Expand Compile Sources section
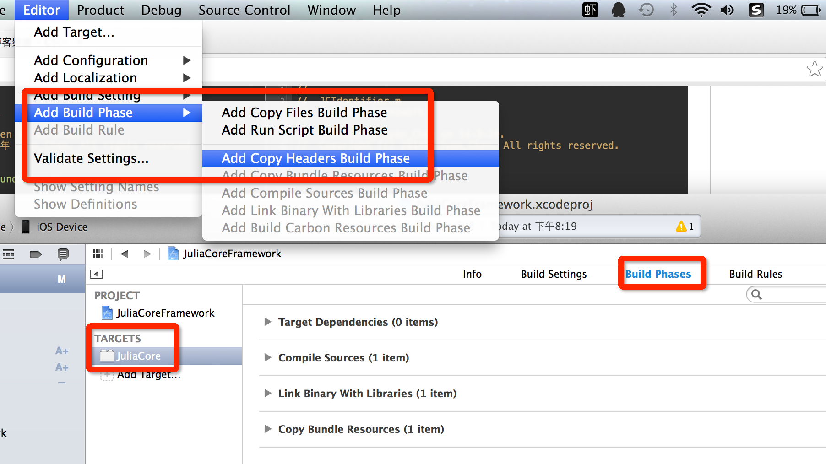This screenshot has height=464, width=826. (267, 357)
